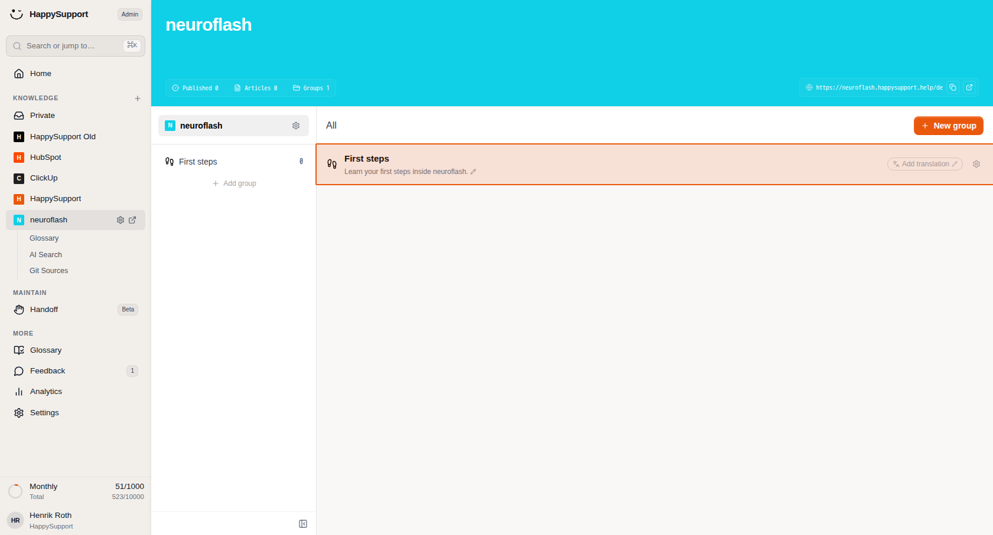Click the Feedback count badge

pyautogui.click(x=132, y=371)
